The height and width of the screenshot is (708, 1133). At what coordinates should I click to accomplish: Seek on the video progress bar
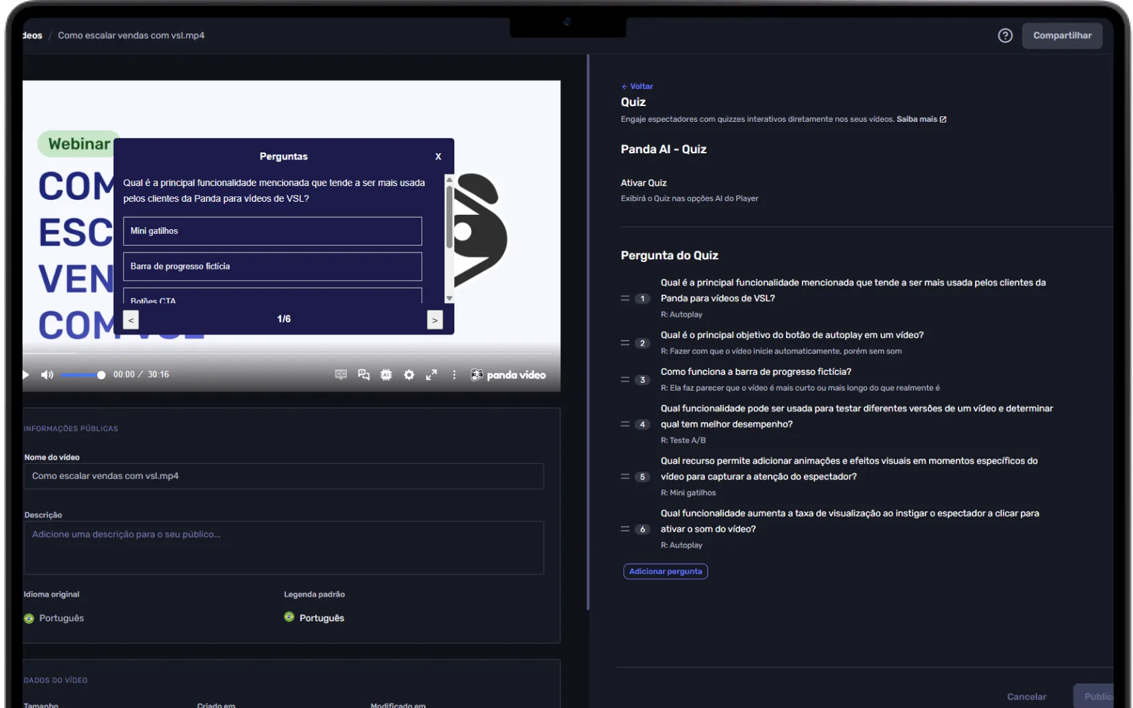pos(287,353)
